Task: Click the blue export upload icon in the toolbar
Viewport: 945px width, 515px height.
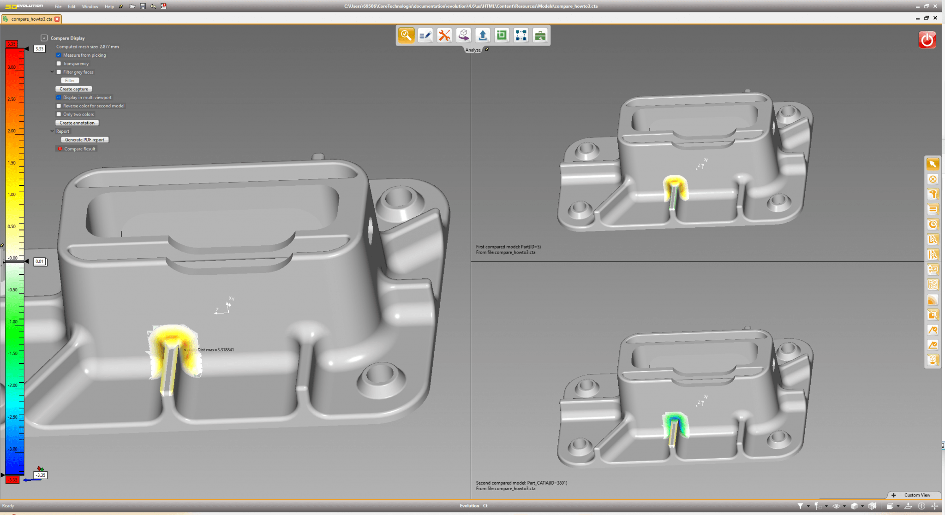Action: coord(483,35)
